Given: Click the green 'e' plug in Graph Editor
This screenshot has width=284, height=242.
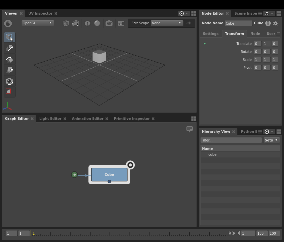Looking at the screenshot, I should (75, 175).
